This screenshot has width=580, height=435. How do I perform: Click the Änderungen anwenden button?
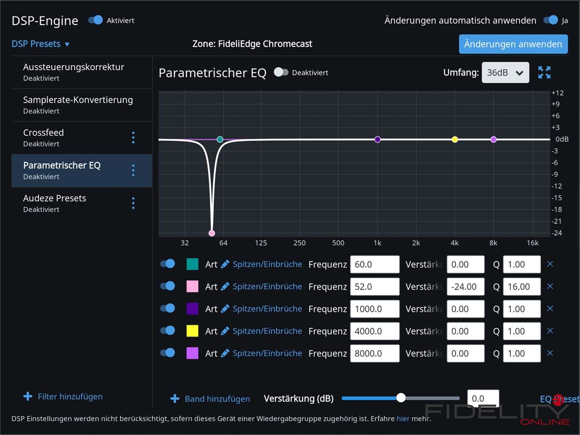513,44
